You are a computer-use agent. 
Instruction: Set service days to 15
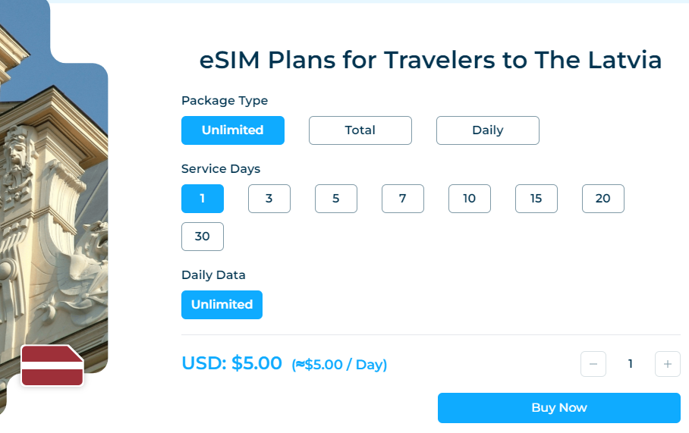(x=536, y=199)
